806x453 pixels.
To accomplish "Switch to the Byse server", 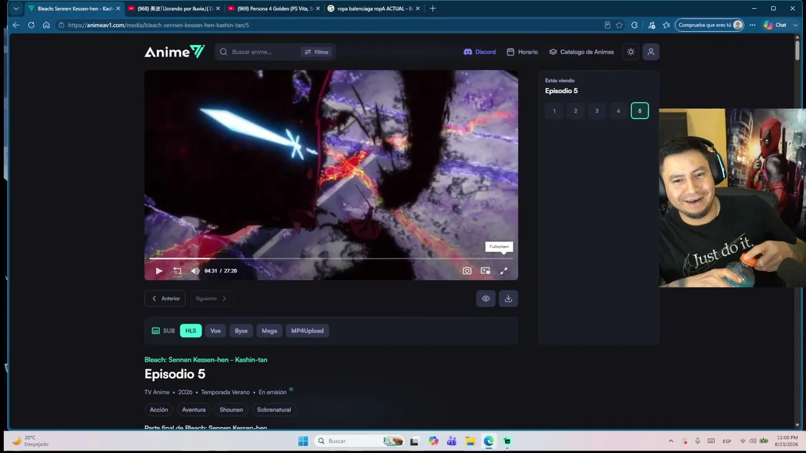I will [x=241, y=331].
